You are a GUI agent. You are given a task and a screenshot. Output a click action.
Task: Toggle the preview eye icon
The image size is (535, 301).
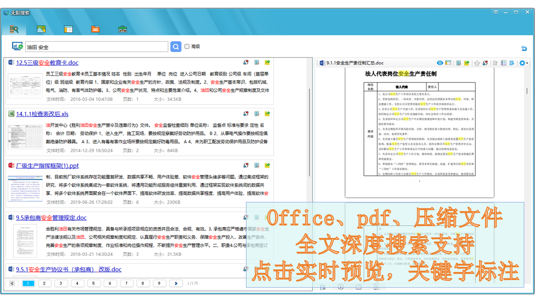point(440,63)
